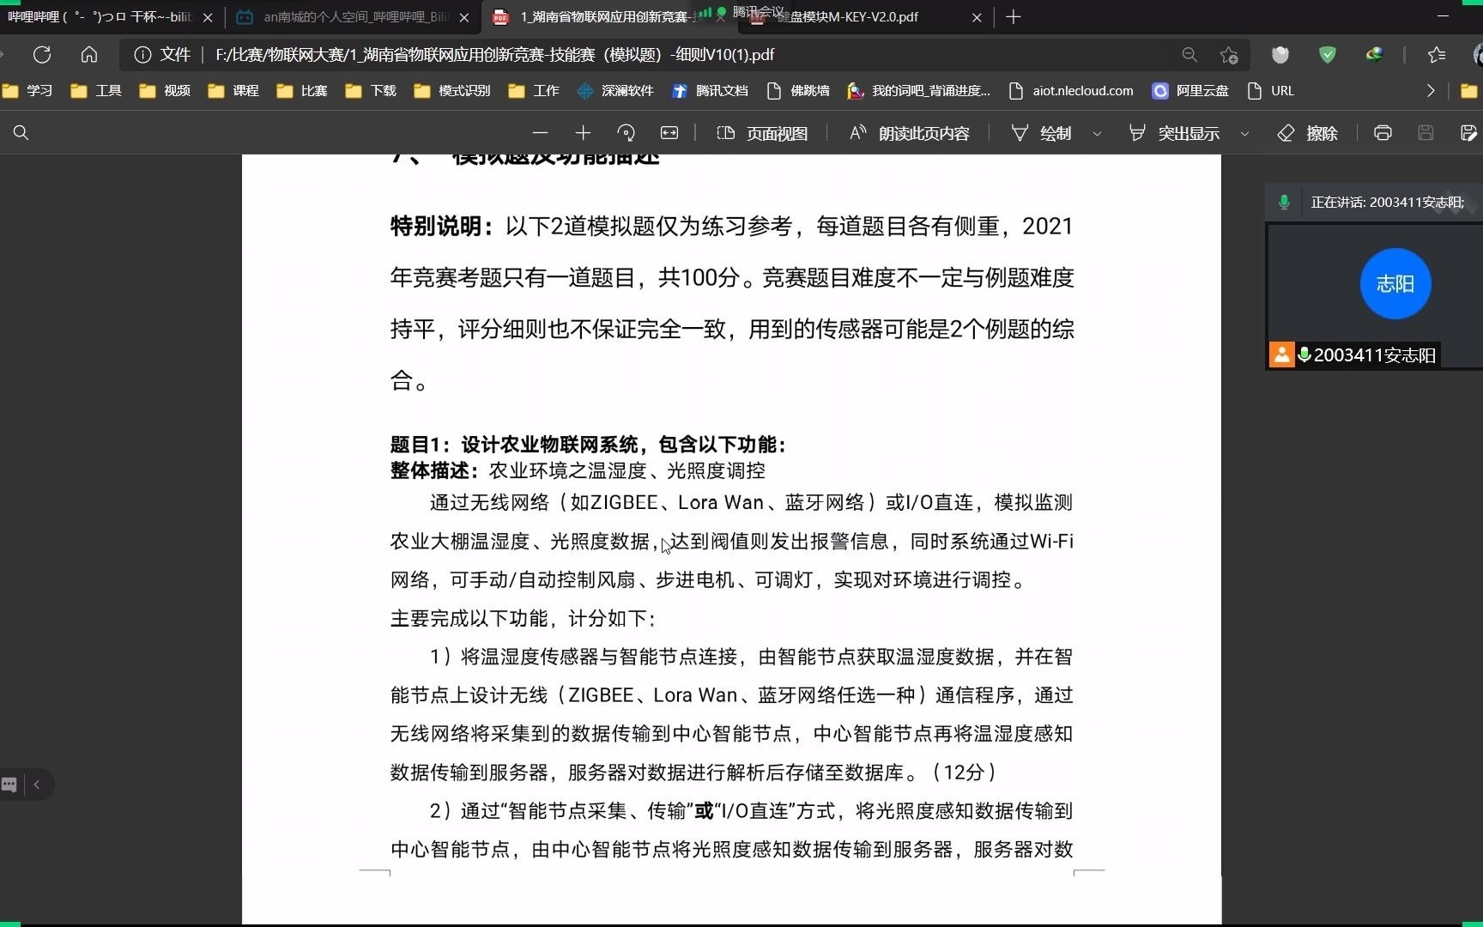
Task: Click the 志阳 avatar in meeting panel
Action: pos(1395,284)
